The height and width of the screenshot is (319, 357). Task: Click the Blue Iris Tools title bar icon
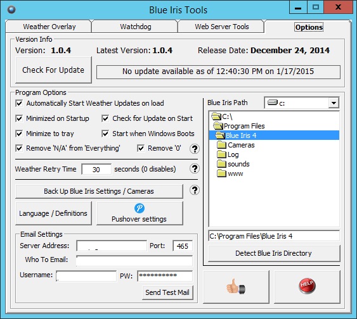tap(11, 9)
